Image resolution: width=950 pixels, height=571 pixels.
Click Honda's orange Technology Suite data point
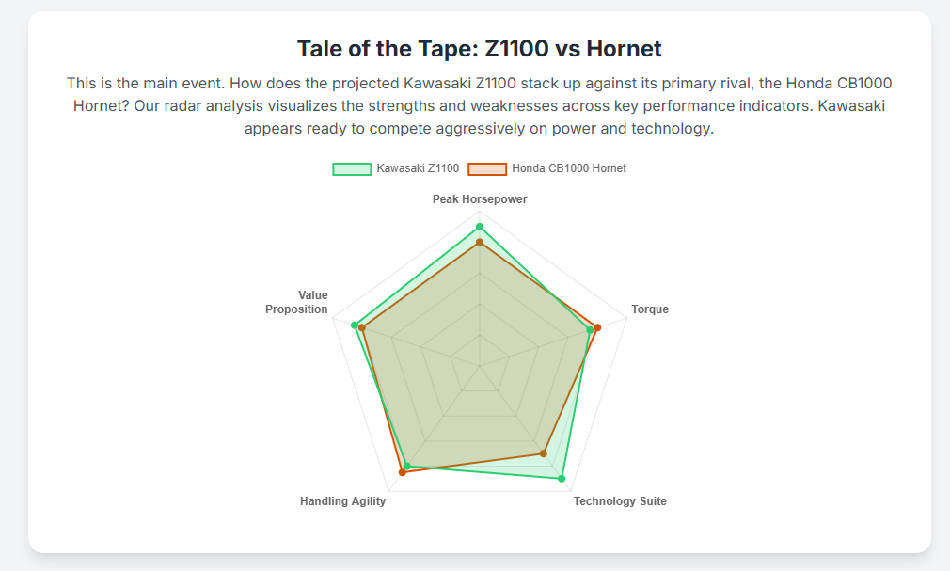(x=543, y=453)
